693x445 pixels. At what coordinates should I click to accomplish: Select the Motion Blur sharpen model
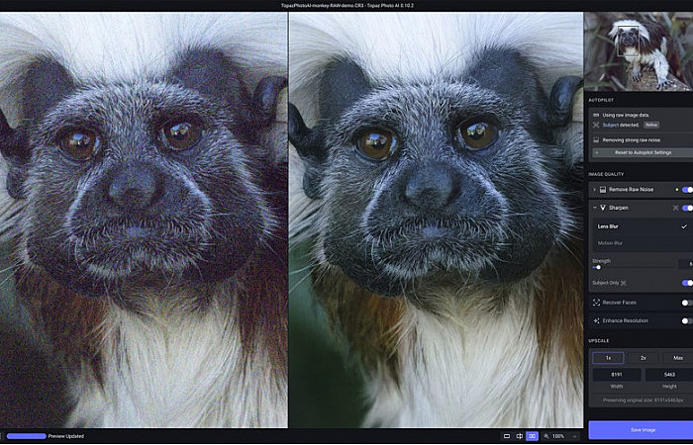611,242
